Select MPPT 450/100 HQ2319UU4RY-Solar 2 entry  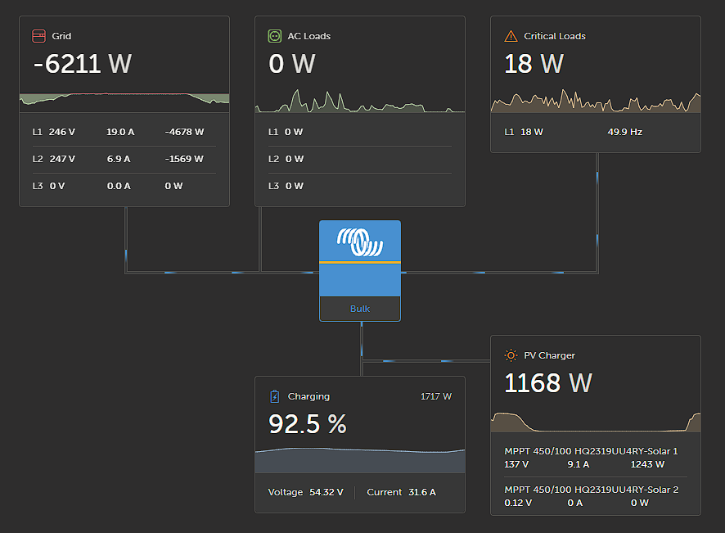point(596,496)
